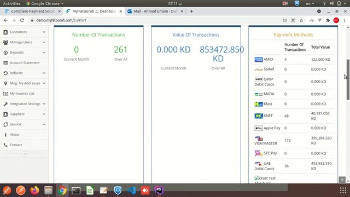Screen dimensions: 350x197
Task: Click the Manage Users group icon
Action: click(x=5, y=42)
